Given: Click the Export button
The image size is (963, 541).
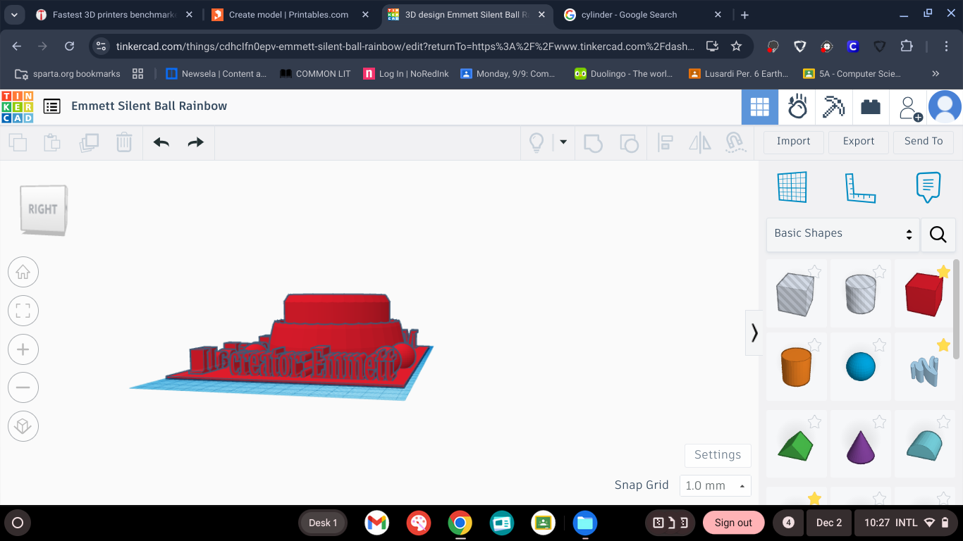Looking at the screenshot, I should click(859, 142).
